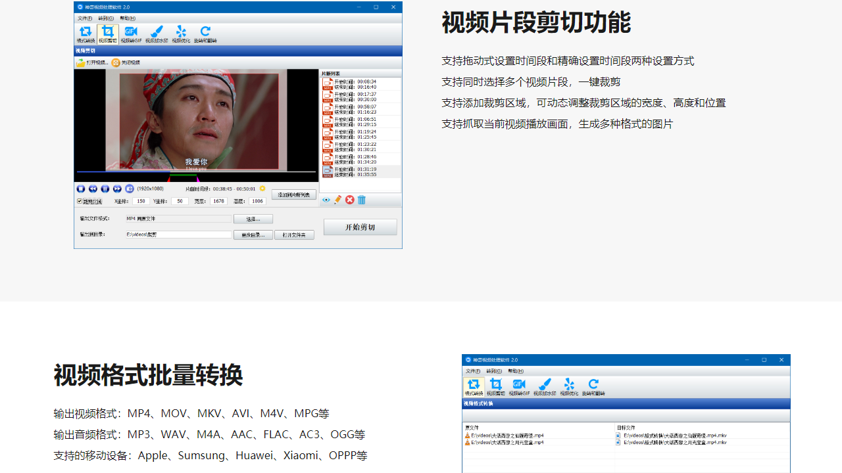
Task: Open the 视频转GIF conversion tool
Action: pos(130,32)
